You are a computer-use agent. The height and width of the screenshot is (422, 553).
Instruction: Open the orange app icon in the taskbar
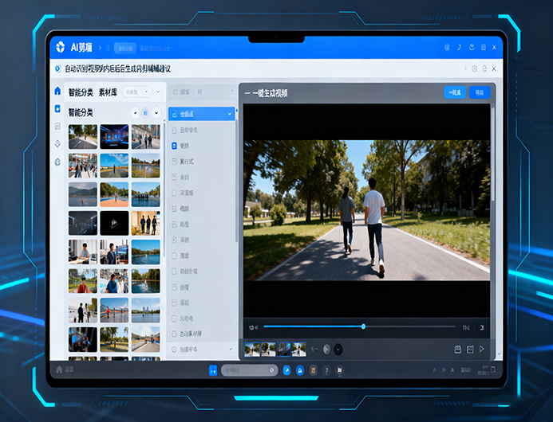[x=313, y=370]
